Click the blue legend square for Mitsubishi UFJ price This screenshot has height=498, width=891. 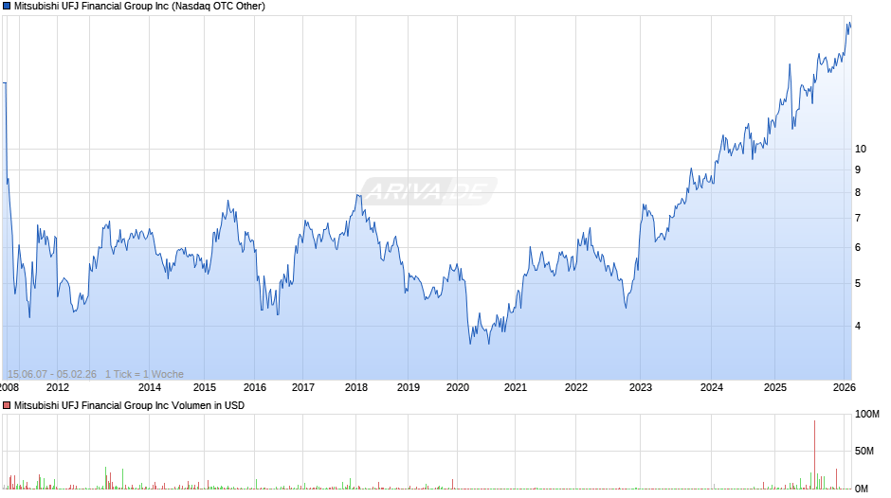click(x=7, y=7)
